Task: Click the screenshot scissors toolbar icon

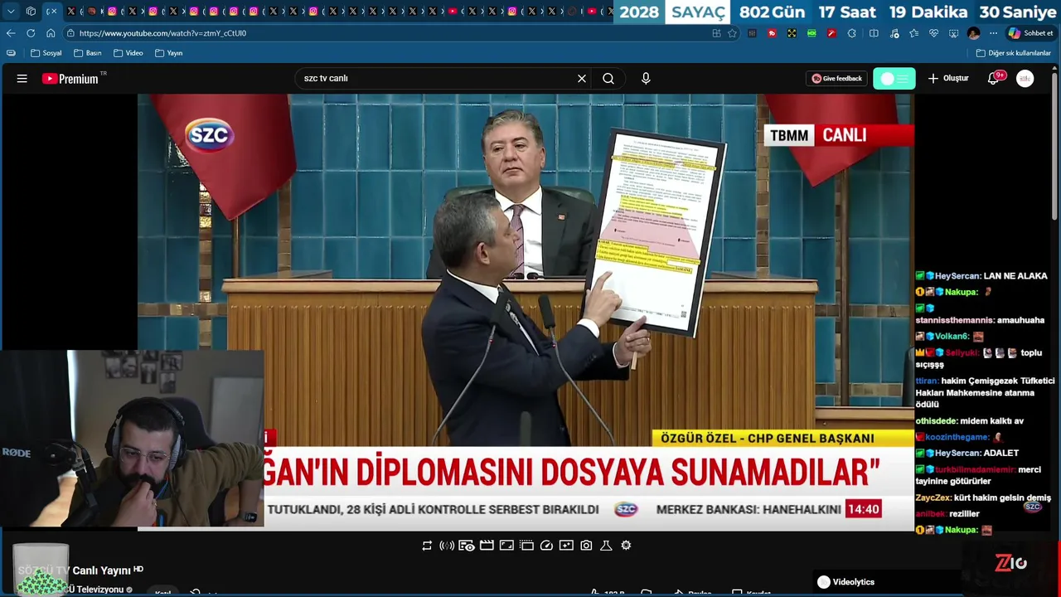Action: [x=953, y=33]
